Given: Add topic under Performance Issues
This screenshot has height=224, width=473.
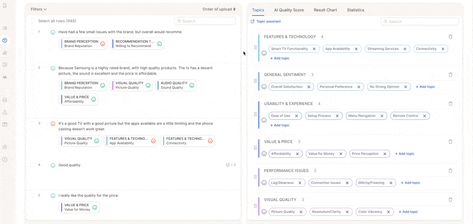Looking at the screenshot, I should point(410,183).
